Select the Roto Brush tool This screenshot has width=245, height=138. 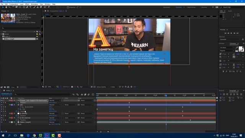45,7
